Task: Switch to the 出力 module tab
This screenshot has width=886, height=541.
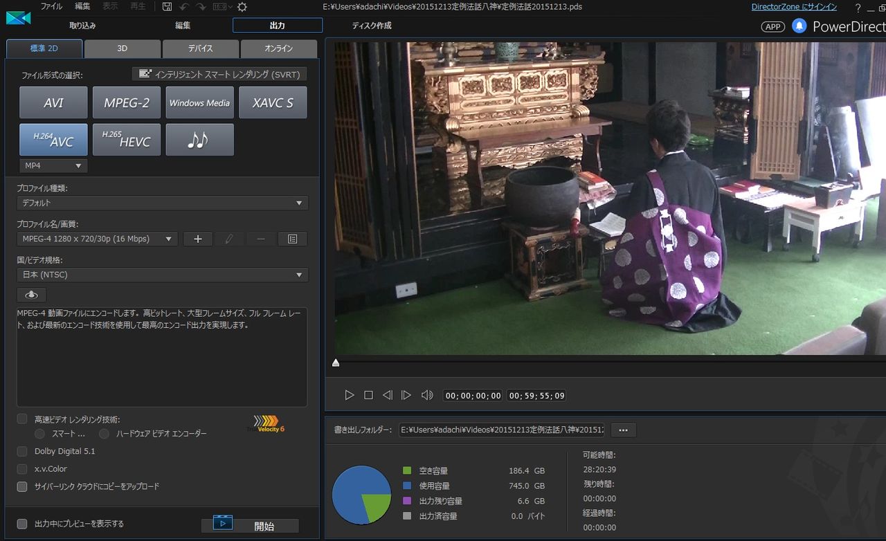Action: 278,26
